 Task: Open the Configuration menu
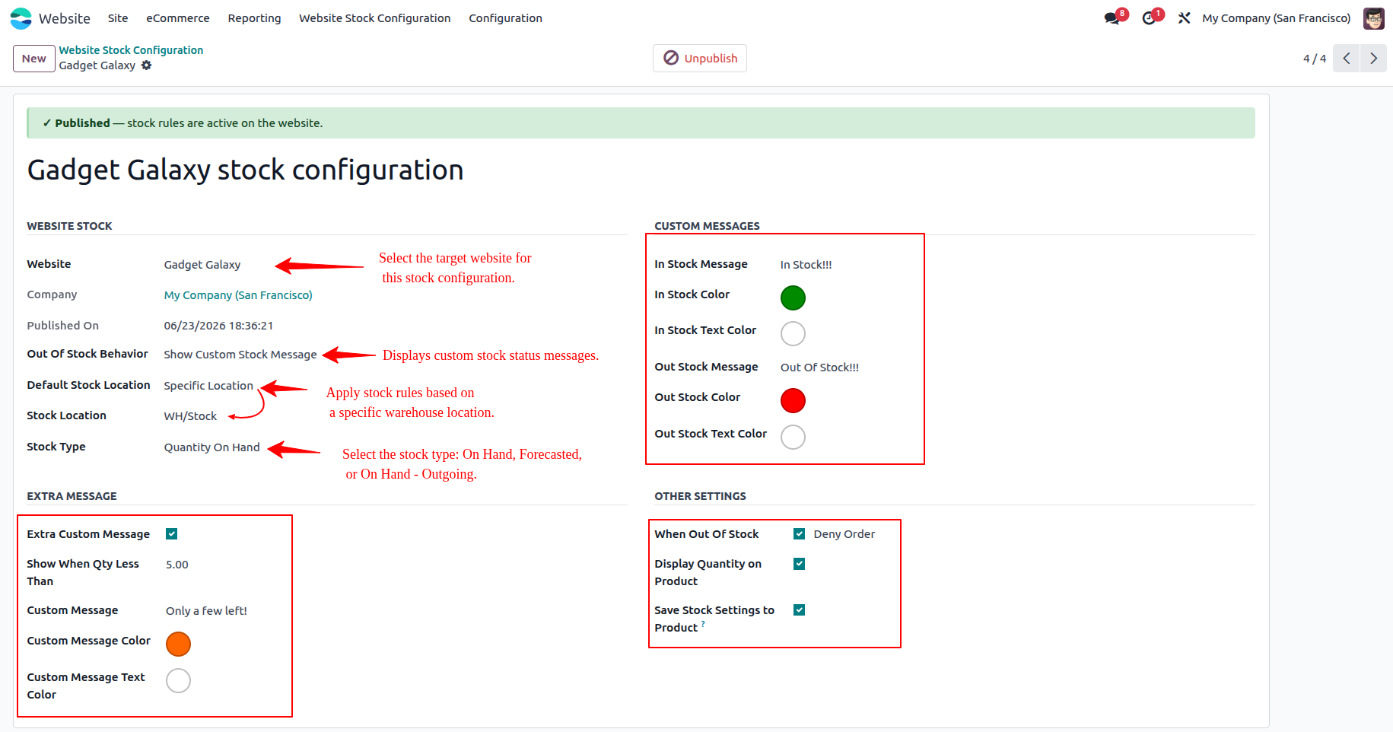click(x=505, y=18)
